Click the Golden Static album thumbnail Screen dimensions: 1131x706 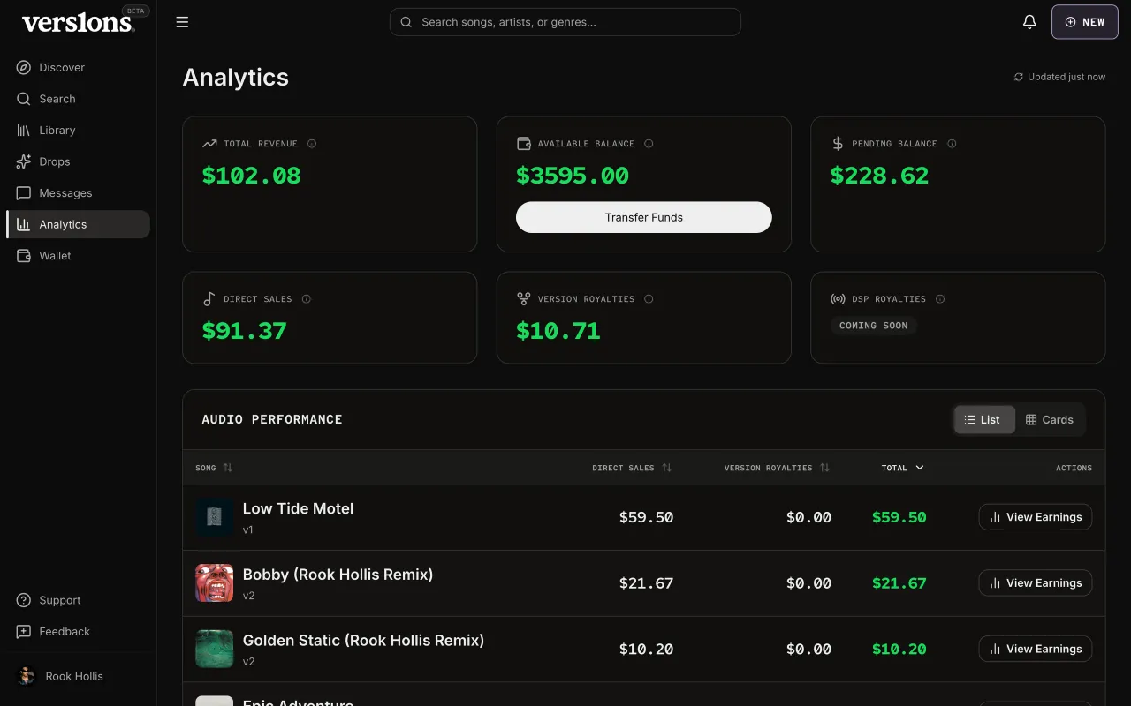pyautogui.click(x=214, y=649)
